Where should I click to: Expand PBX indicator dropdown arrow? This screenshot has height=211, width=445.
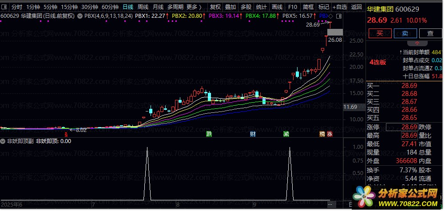point(80,16)
